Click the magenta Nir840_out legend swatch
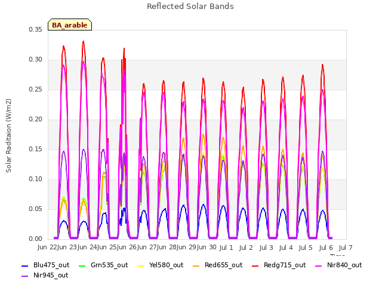 tap(318, 265)
